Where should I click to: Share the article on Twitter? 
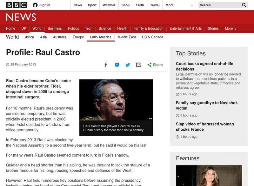pyautogui.click(x=128, y=65)
